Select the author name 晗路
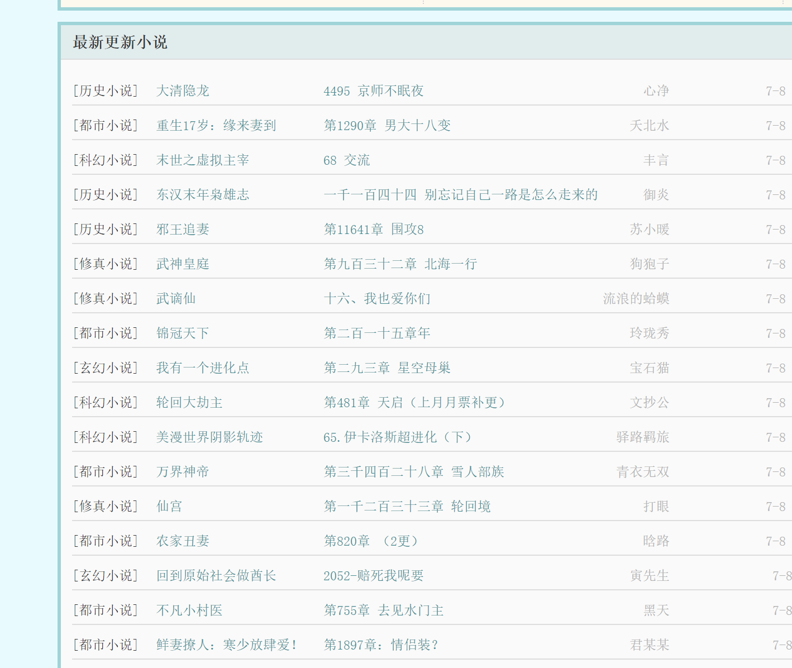 [x=656, y=541]
